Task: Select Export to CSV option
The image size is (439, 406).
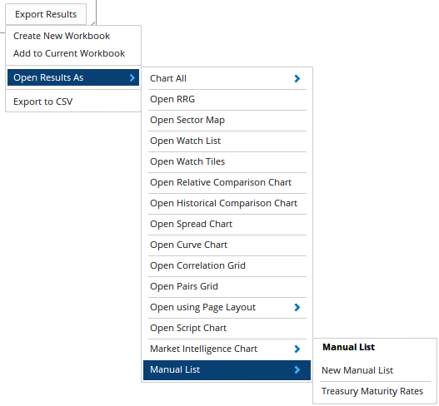Action: tap(42, 101)
